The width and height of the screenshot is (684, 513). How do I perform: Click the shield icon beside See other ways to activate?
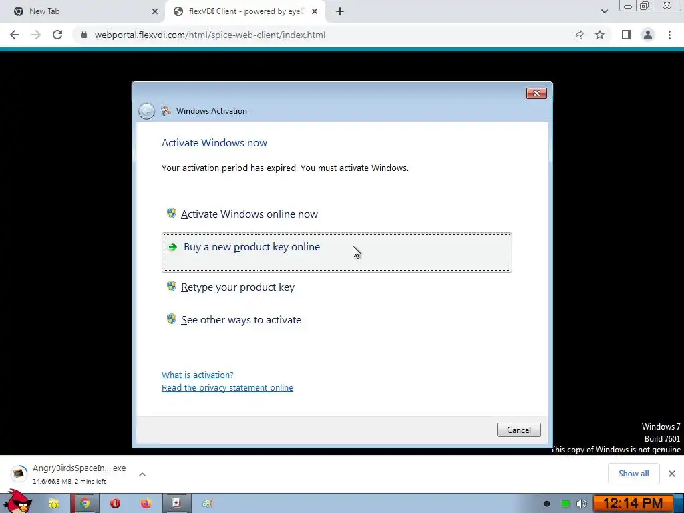[x=172, y=319]
